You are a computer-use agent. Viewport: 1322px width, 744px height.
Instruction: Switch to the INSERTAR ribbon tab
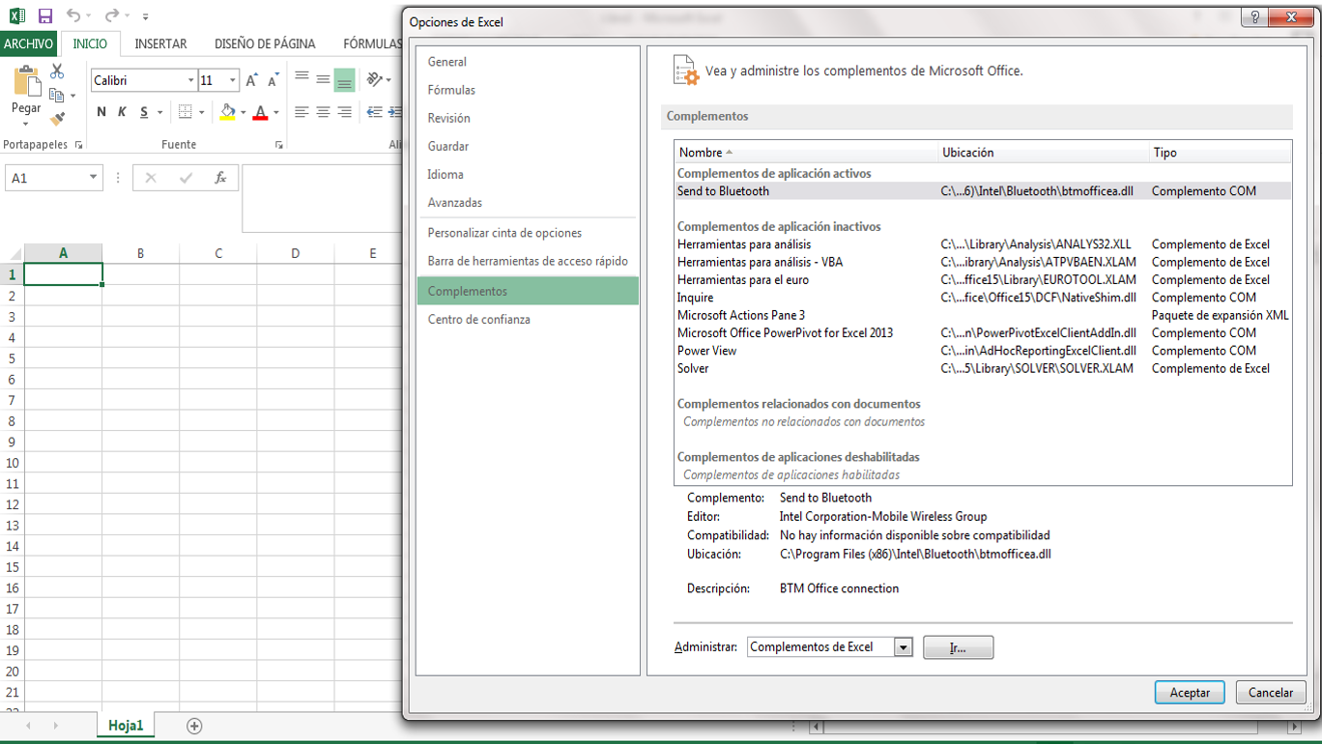(160, 43)
